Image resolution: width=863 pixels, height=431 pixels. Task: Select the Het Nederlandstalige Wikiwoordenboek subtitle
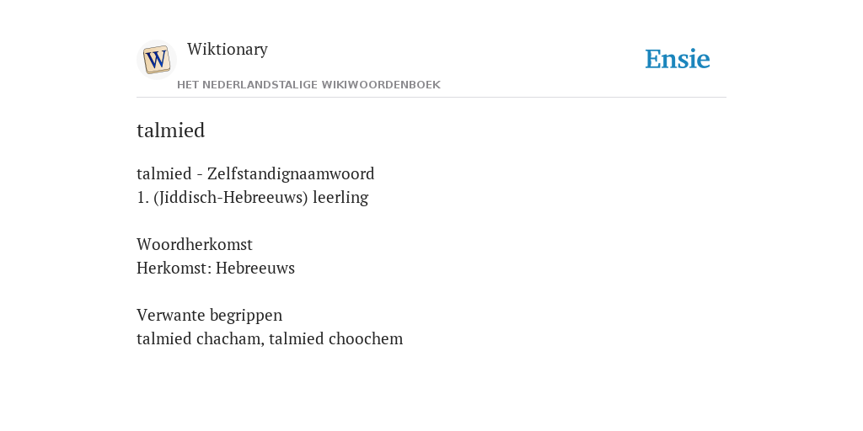pyautogui.click(x=308, y=85)
